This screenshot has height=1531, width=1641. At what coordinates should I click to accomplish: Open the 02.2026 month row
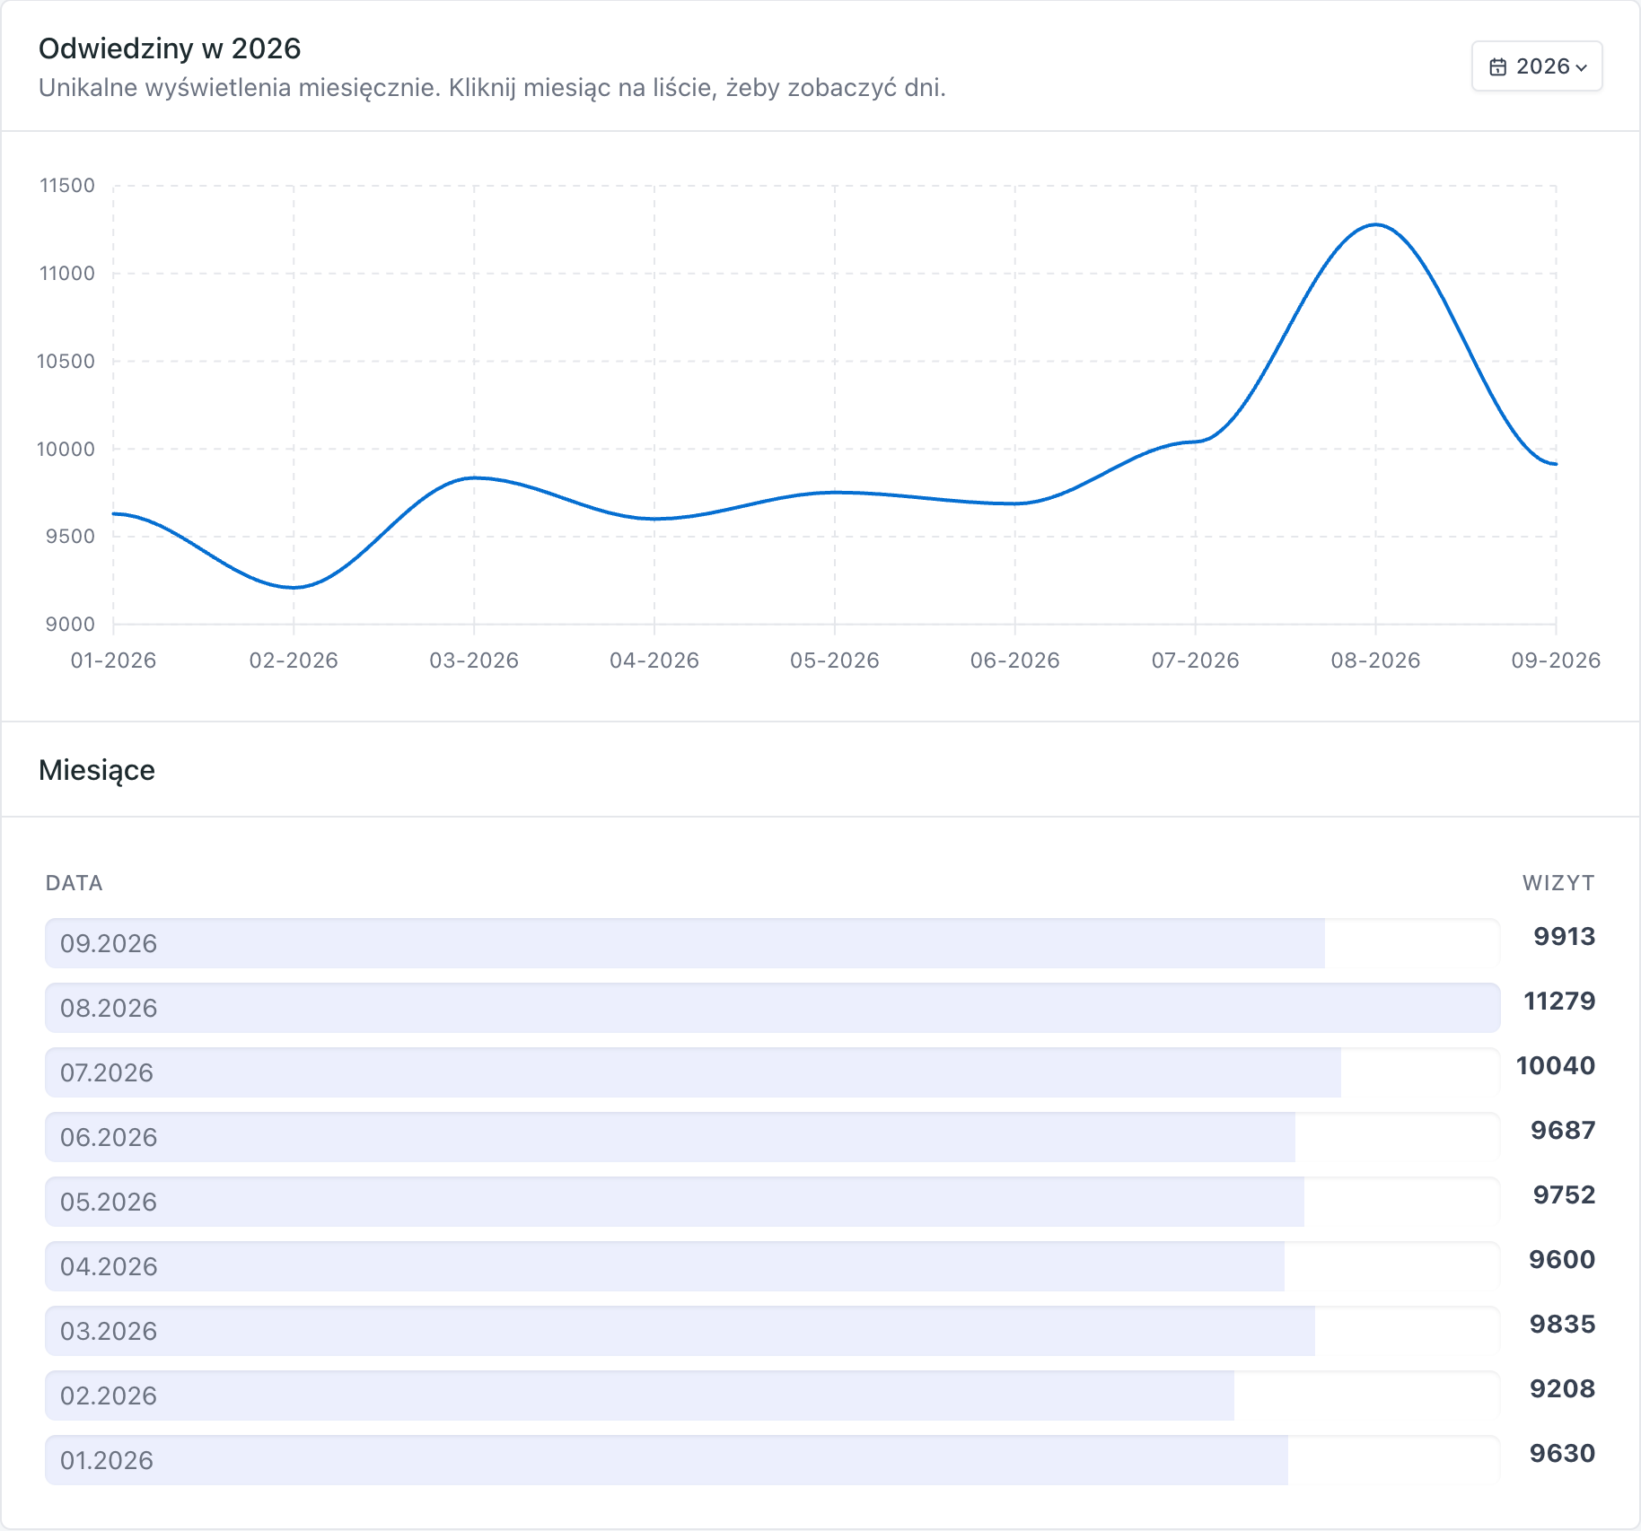[772, 1395]
